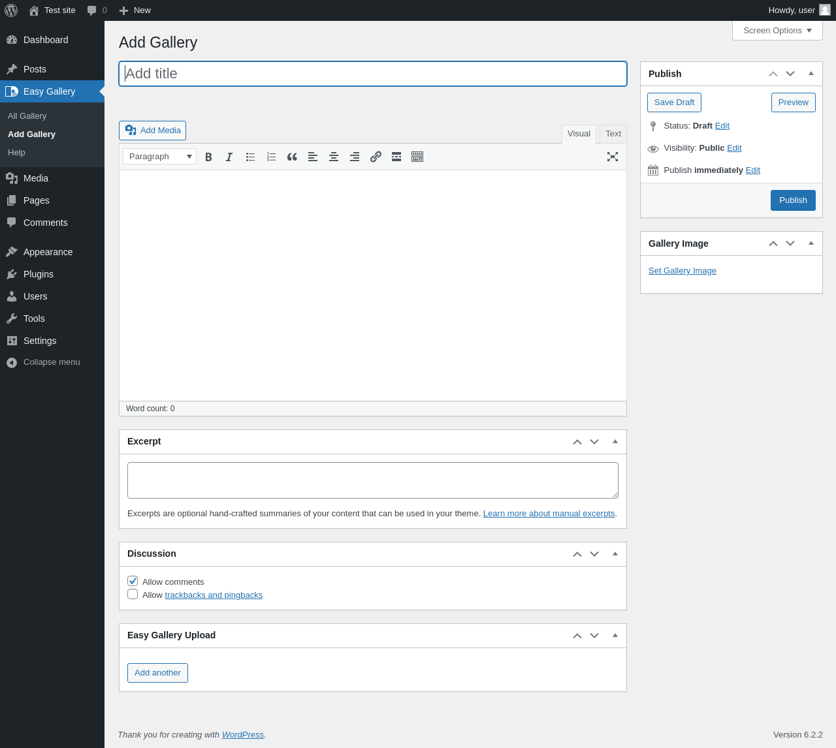This screenshot has width=836, height=748.
Task: Click the blue Publish button
Action: coord(793,200)
